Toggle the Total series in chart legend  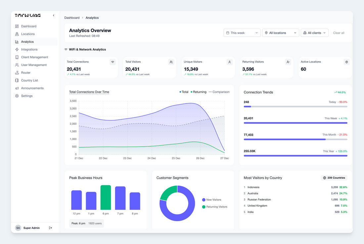(184, 92)
